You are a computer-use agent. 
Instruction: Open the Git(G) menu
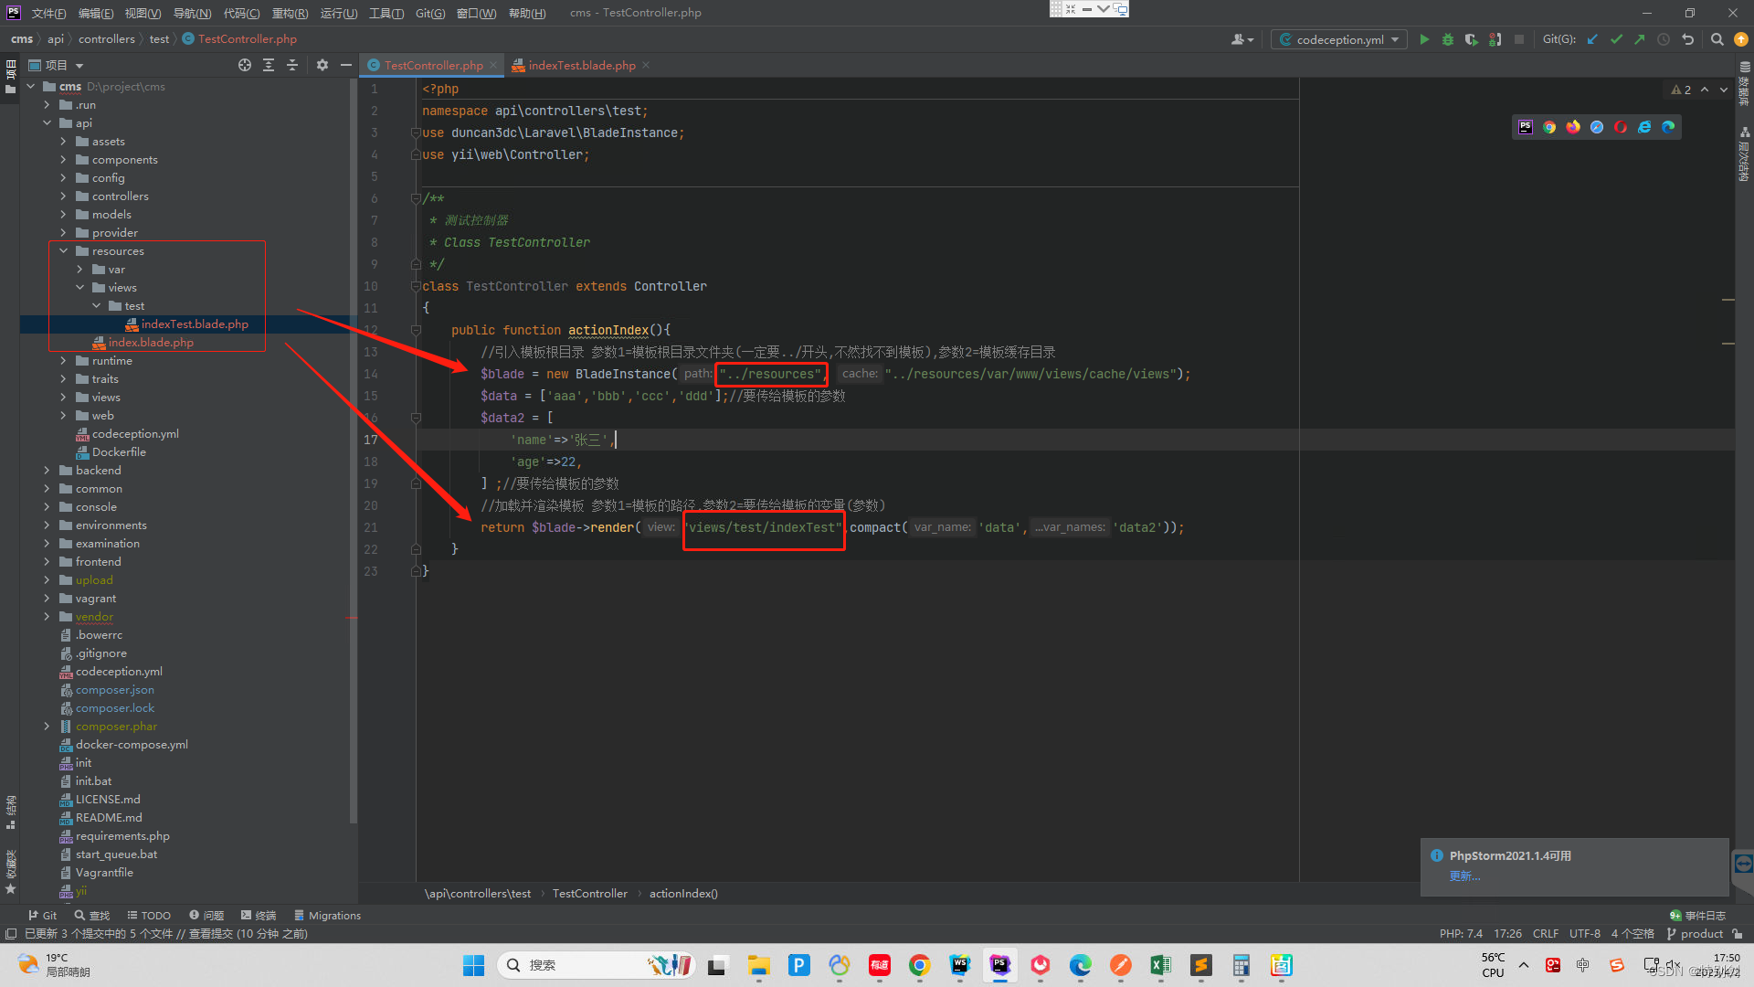coord(430,13)
